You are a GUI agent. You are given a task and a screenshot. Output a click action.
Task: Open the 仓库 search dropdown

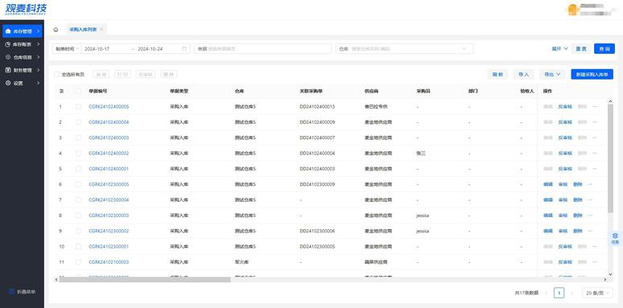pos(404,49)
